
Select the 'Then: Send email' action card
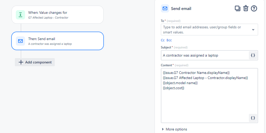(57, 41)
